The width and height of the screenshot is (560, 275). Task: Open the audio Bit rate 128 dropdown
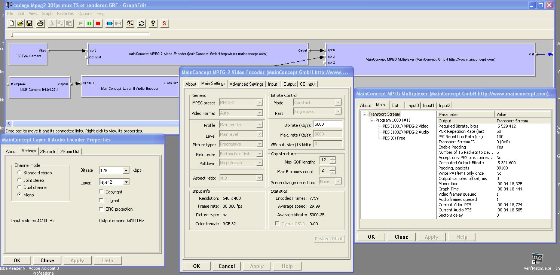click(126, 170)
